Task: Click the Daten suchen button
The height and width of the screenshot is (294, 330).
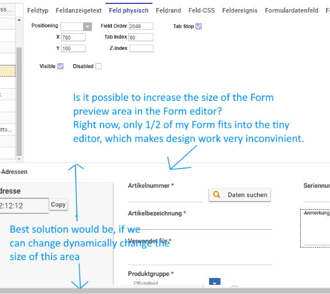Action: click(239, 195)
